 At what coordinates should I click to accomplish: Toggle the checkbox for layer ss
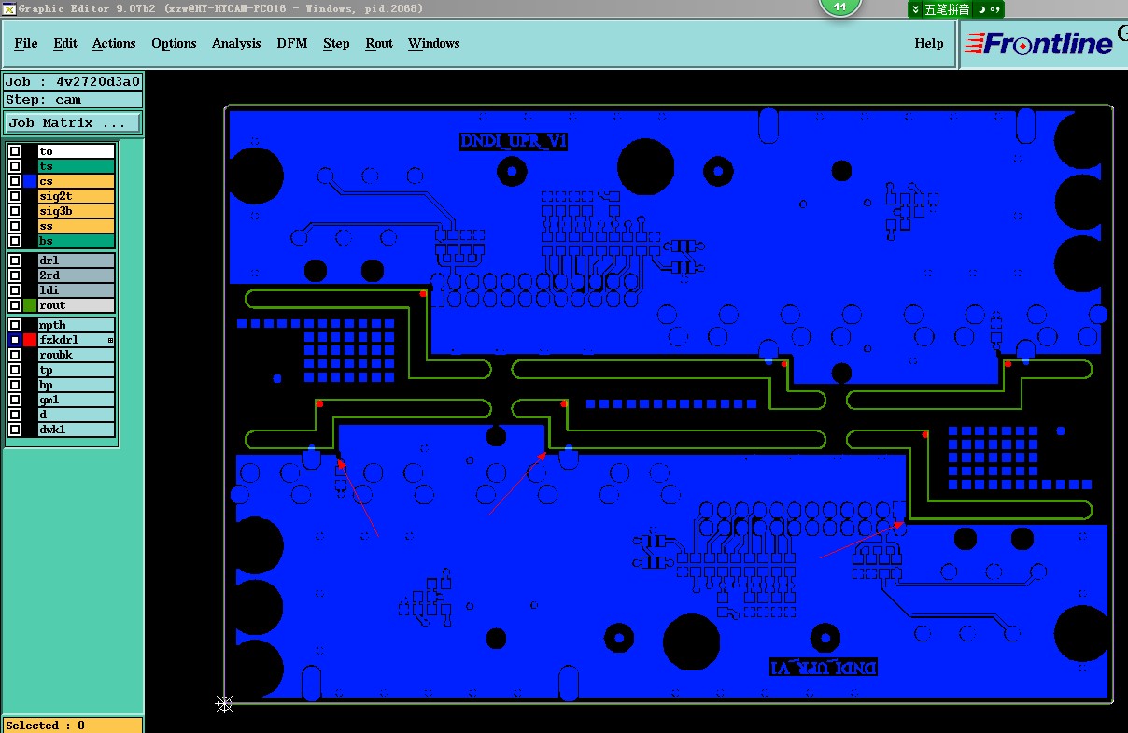click(15, 226)
